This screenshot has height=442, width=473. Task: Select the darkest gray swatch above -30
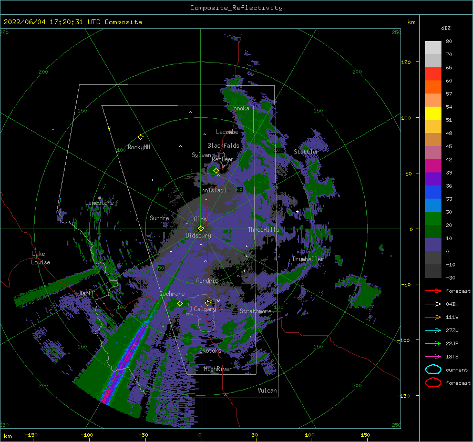pyautogui.click(x=433, y=271)
